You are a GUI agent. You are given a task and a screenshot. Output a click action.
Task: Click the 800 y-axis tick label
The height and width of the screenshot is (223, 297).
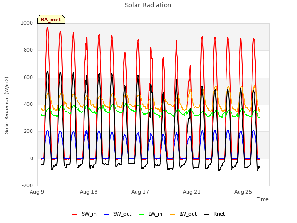(x=28, y=50)
